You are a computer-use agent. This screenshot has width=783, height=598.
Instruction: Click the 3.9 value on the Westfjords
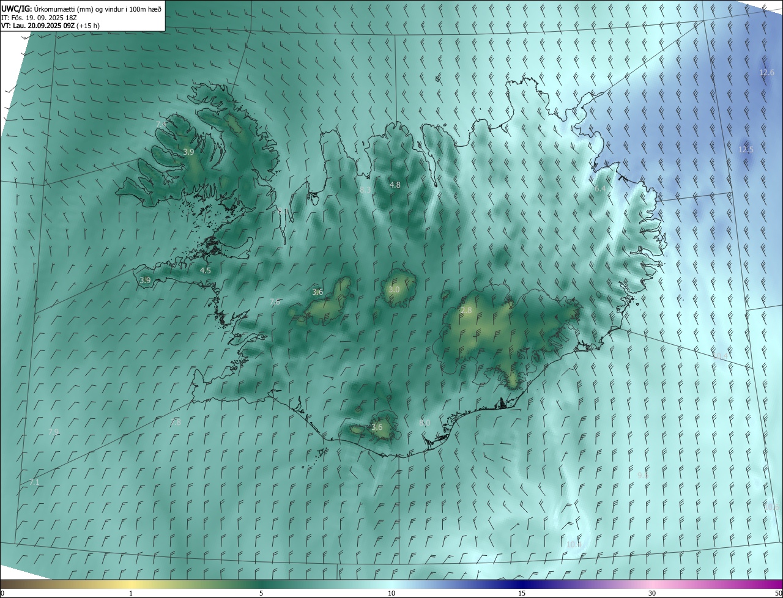click(188, 152)
